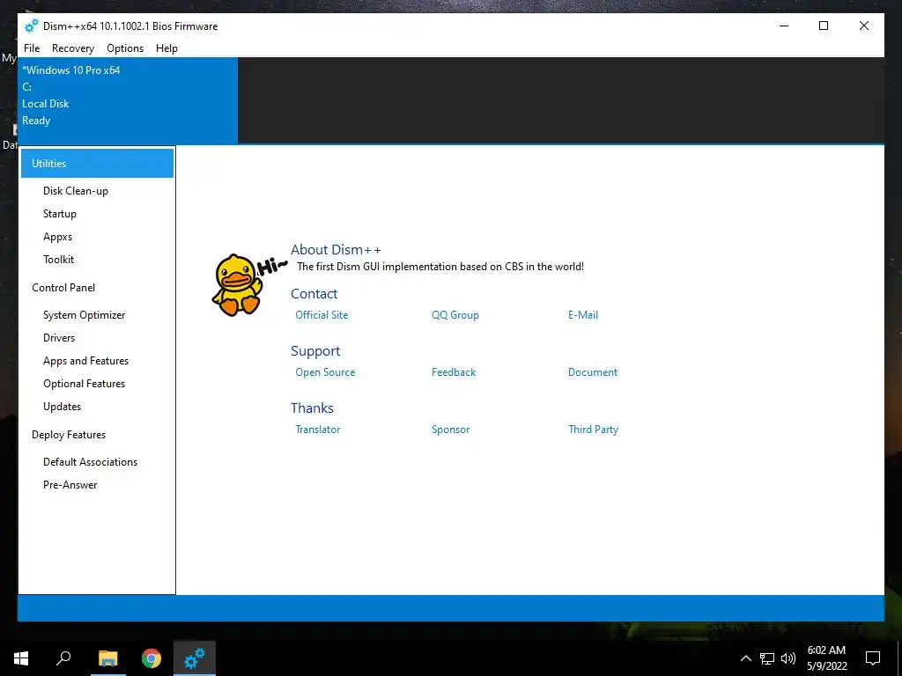Open Default Associations
The width and height of the screenshot is (902, 676).
(x=91, y=462)
